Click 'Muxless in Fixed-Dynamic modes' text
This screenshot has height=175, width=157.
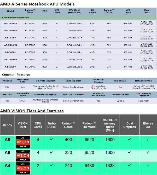point(45,101)
